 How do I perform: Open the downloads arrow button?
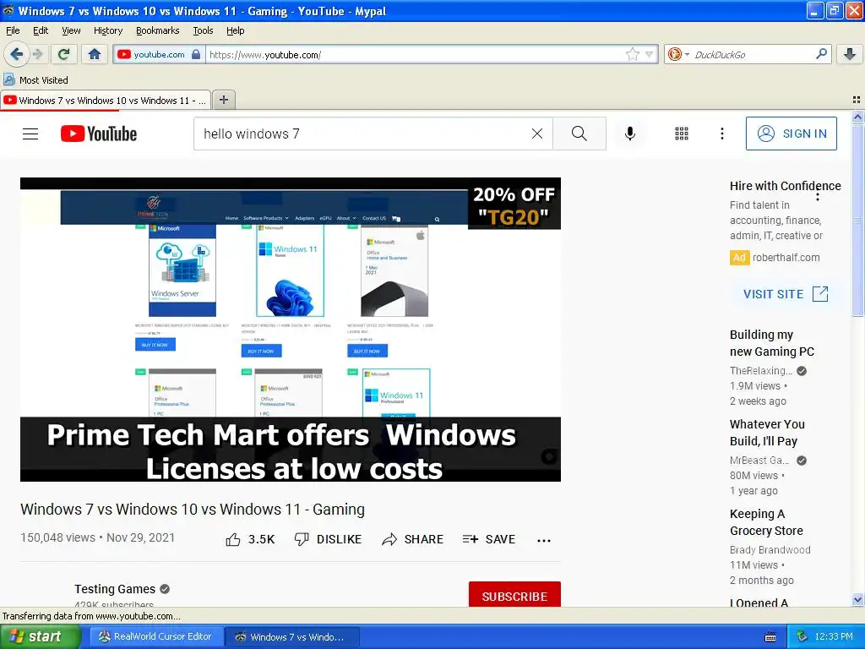point(850,54)
